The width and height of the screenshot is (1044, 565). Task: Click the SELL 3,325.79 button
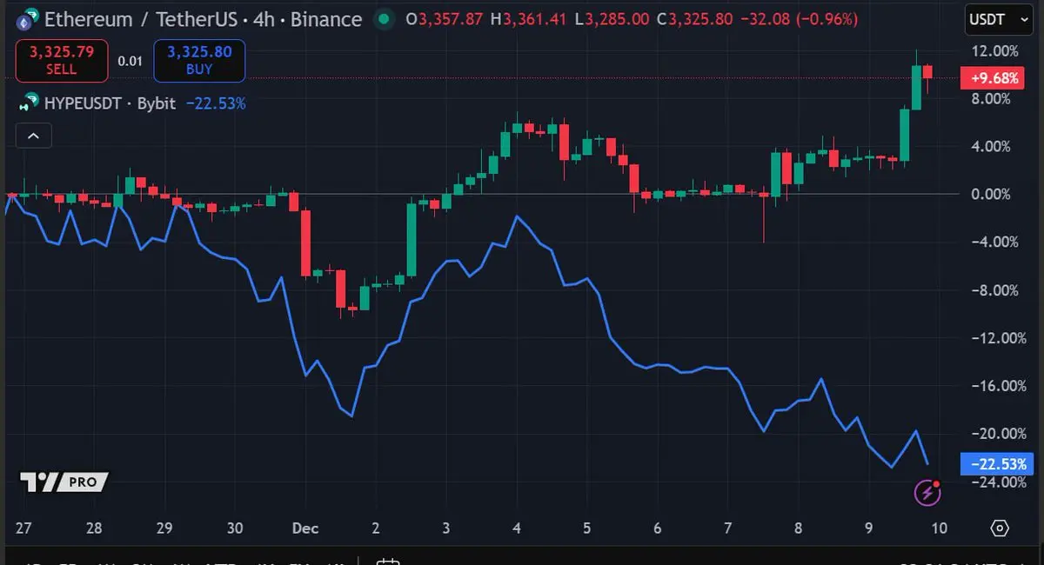(x=61, y=61)
